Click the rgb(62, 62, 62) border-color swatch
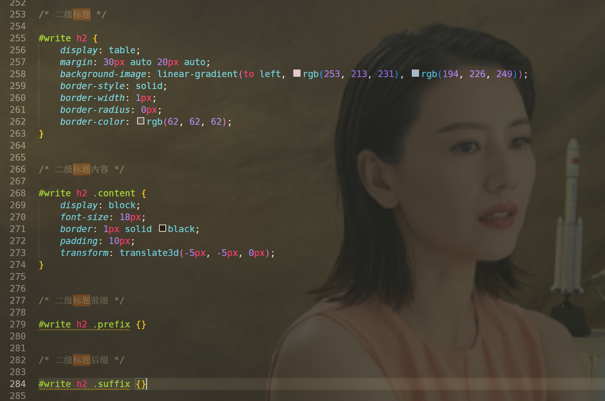Screen dimensions: 605x401 tap(141, 121)
